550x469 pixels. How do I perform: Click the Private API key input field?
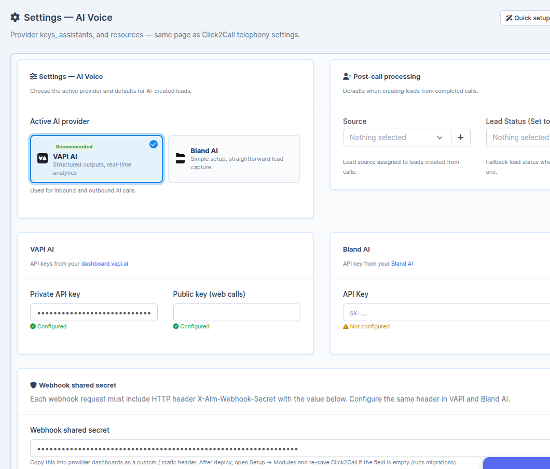point(94,312)
